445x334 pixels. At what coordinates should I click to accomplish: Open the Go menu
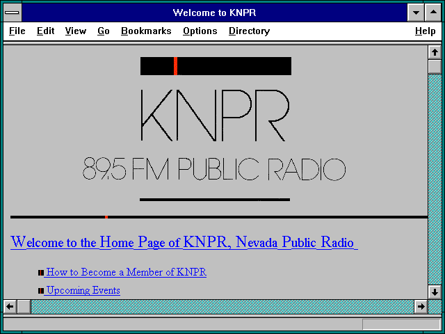click(104, 31)
